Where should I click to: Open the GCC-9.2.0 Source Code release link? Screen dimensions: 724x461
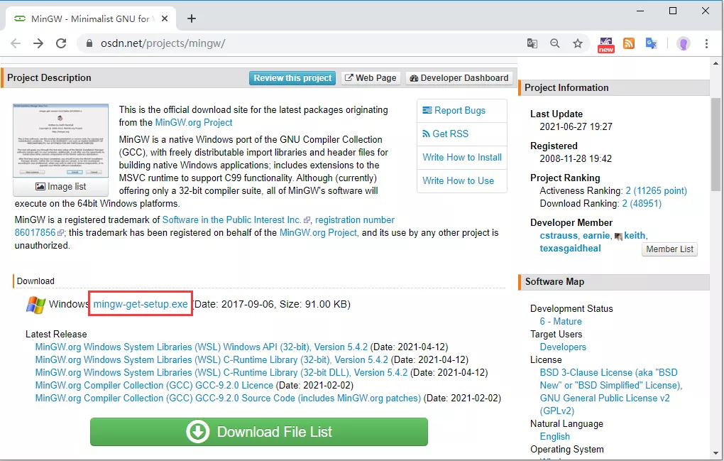228,398
